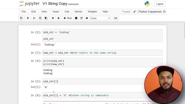
Task: Move selected cell down
Action: point(58,18)
